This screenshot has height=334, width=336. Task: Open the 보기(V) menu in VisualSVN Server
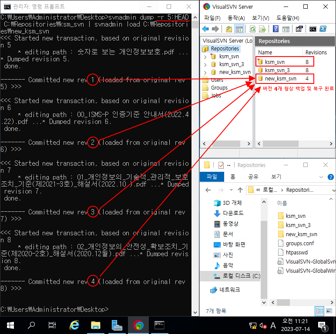click(261, 18)
